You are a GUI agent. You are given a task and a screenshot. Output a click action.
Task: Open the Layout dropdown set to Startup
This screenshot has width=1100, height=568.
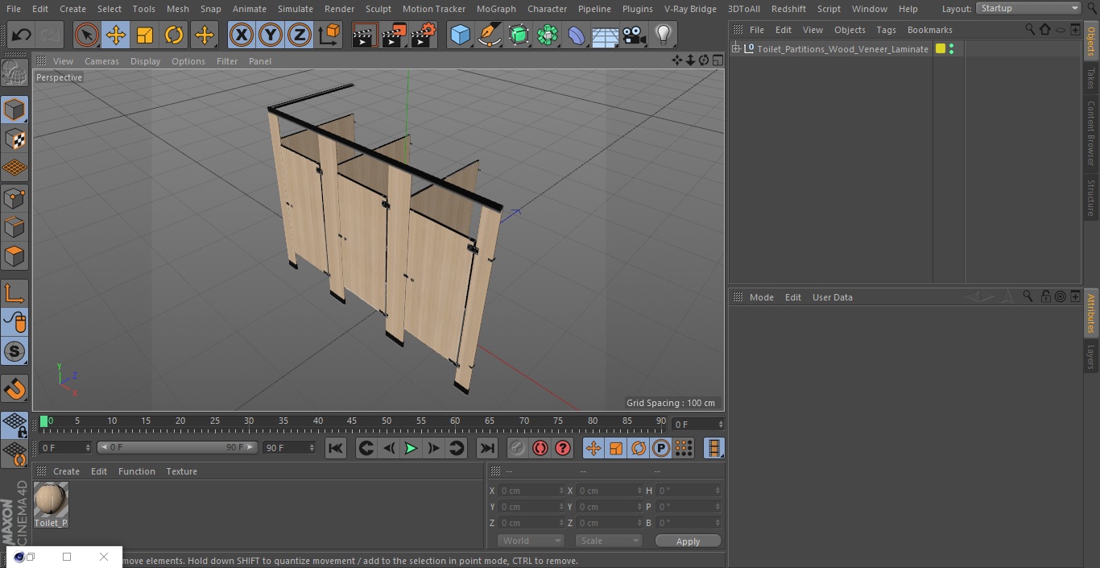click(x=1029, y=8)
